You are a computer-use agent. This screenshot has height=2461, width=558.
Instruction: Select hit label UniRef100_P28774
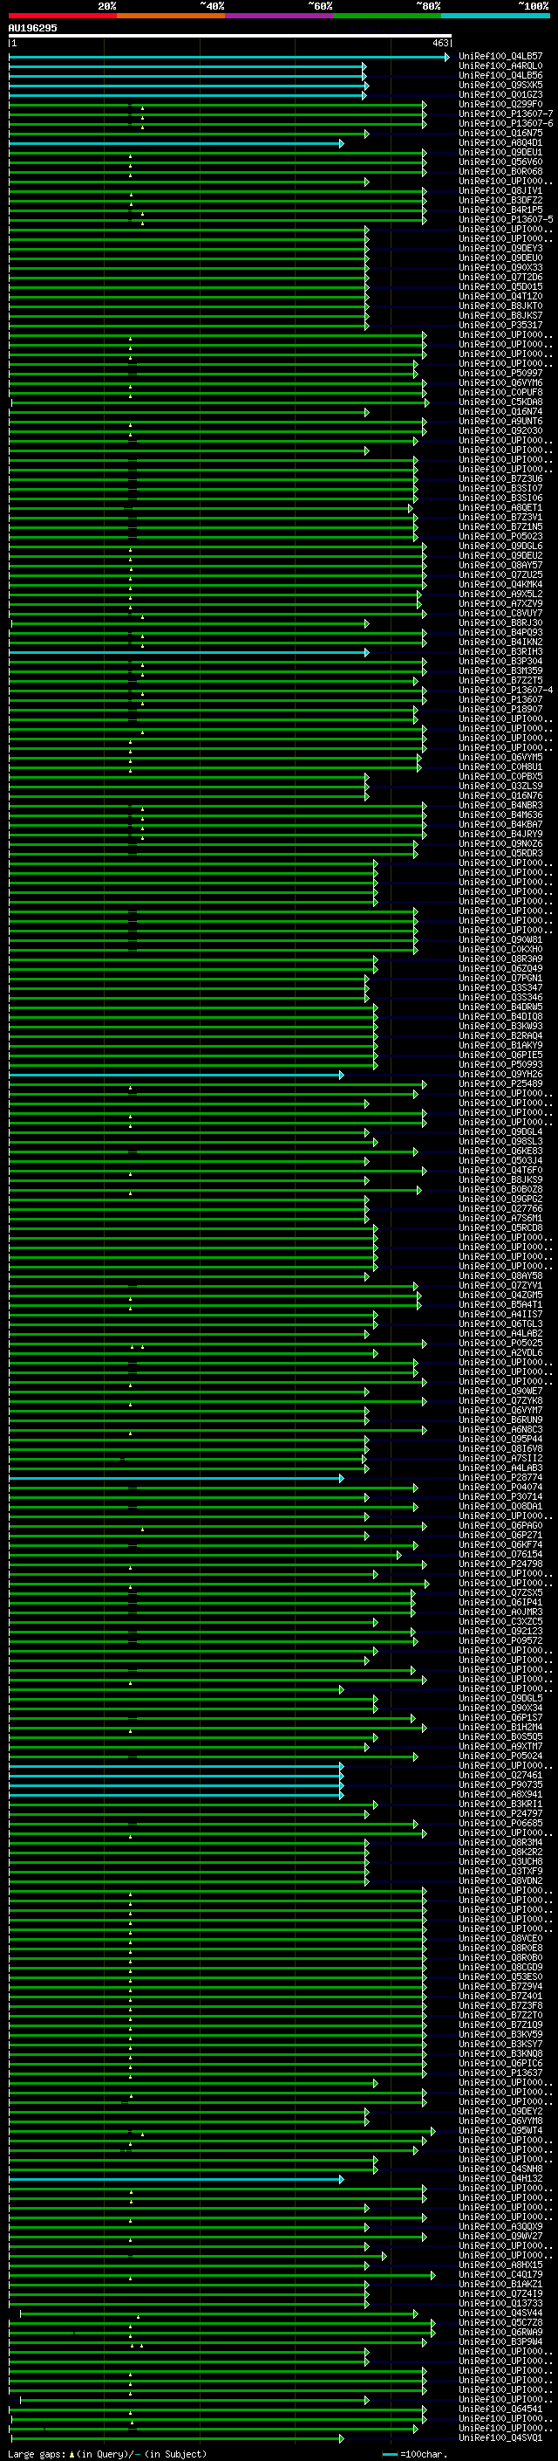tap(500, 1477)
